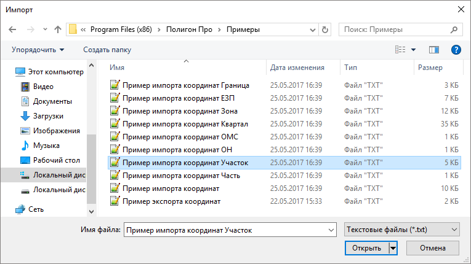Open the Упорядочить menu
The image size is (471, 264).
coord(38,49)
